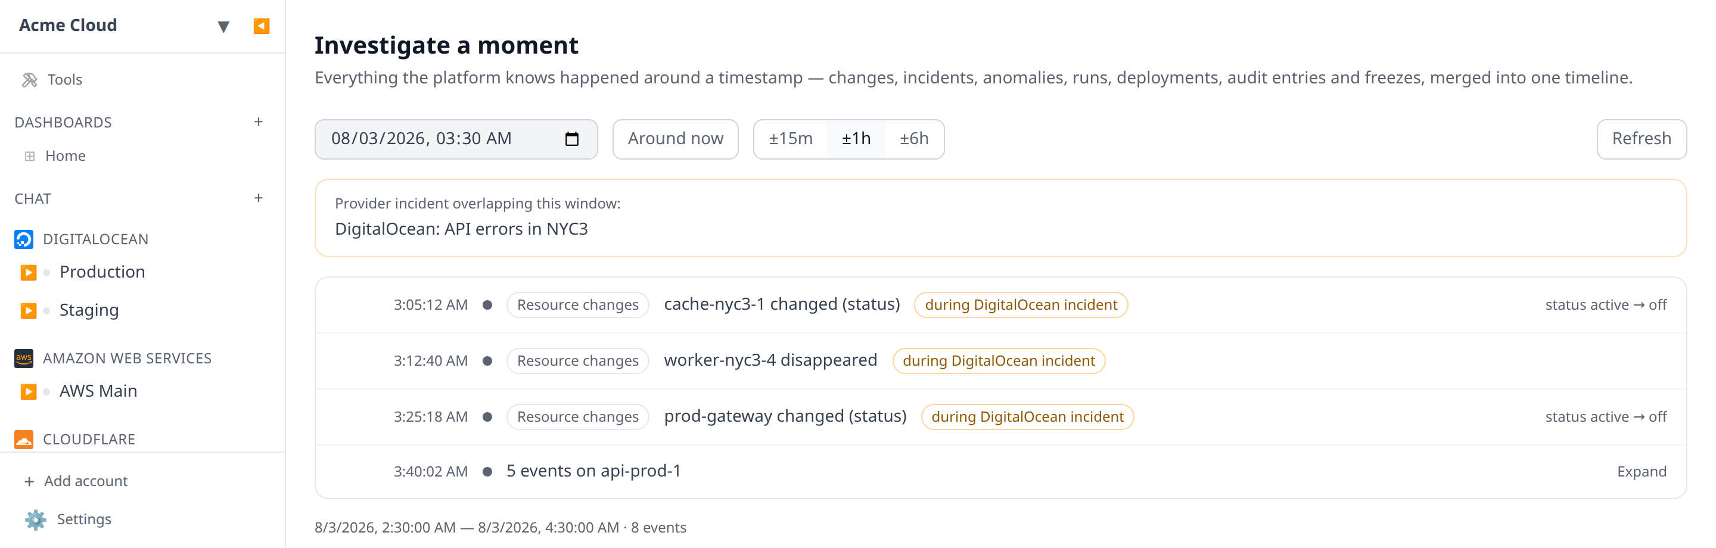This screenshot has height=548, width=1716.
Task: Select the ±1h window range
Action: (x=856, y=139)
